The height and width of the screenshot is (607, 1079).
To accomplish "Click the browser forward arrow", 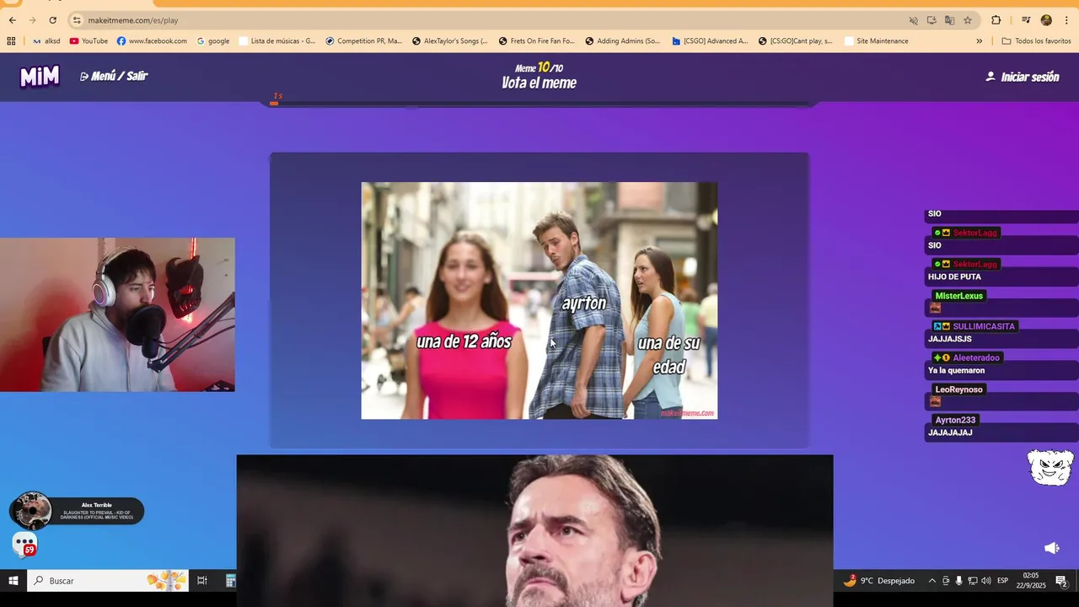I will [32, 20].
